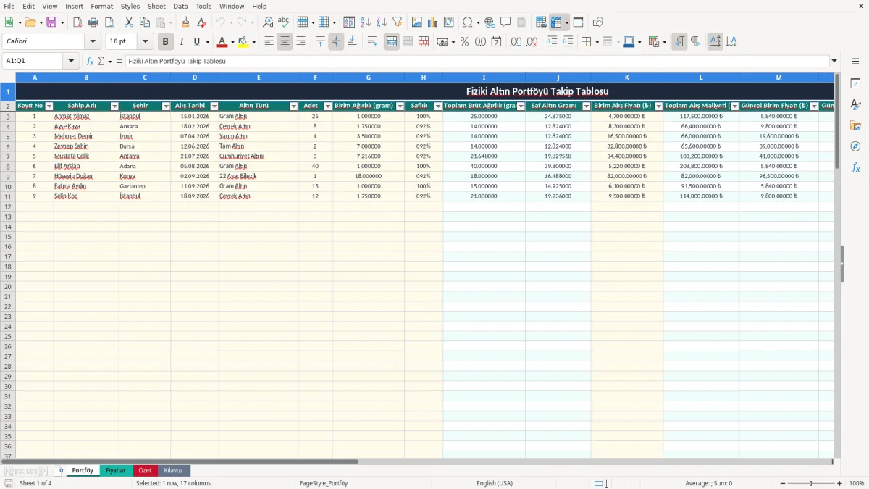Toggle Italic formatting
This screenshot has width=869, height=489.
click(x=182, y=42)
